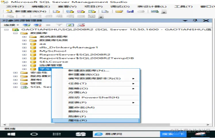
Task: Open the 查看(V) menu
Action: (x=67, y=7)
